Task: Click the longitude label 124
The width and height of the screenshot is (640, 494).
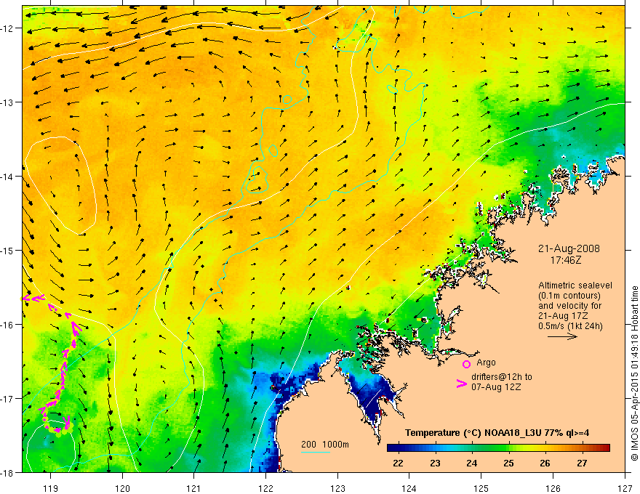Action: tap(409, 488)
